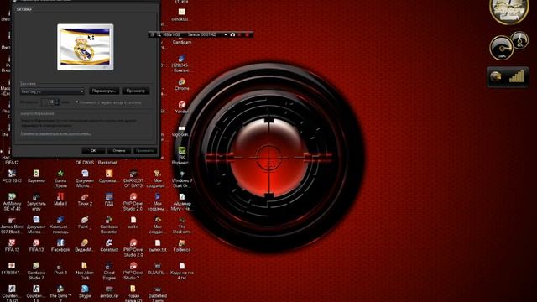Expand the Bandicam bar dropdown arrow

coord(226,34)
